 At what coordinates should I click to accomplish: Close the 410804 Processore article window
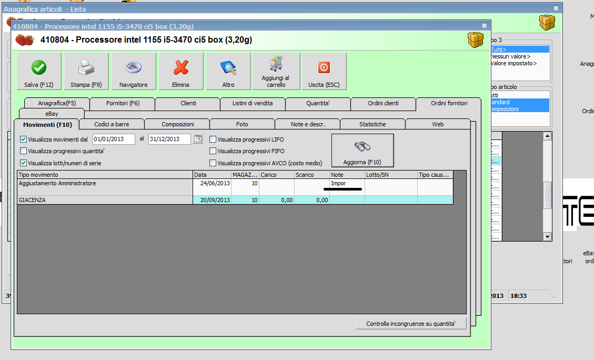click(484, 26)
